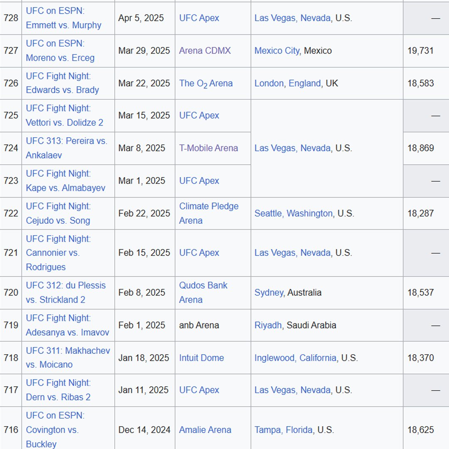Click the Sydney location link

click(x=269, y=292)
